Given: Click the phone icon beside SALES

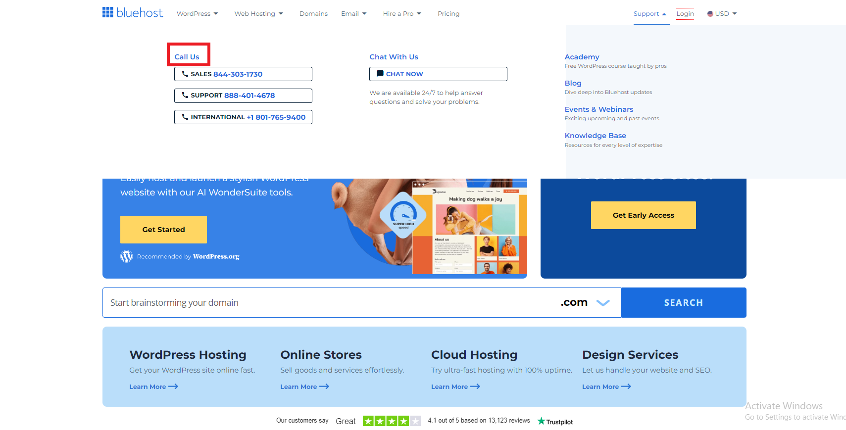Looking at the screenshot, I should point(185,74).
